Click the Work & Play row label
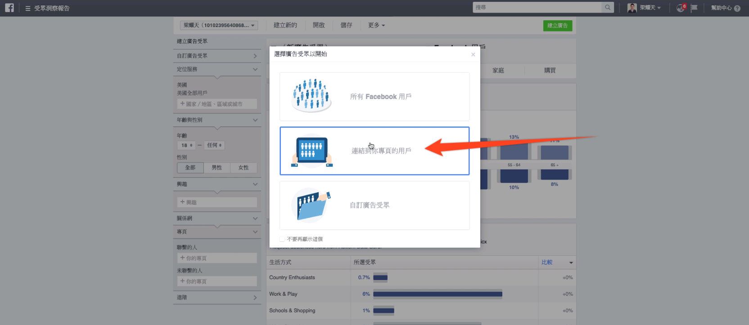The width and height of the screenshot is (749, 325). (x=283, y=294)
